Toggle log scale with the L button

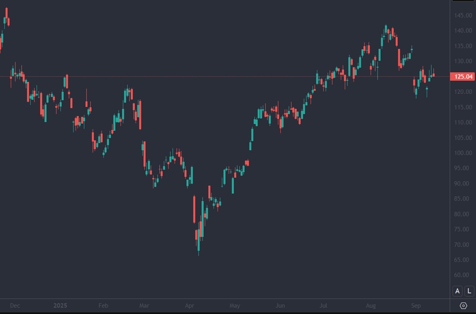coord(469,291)
